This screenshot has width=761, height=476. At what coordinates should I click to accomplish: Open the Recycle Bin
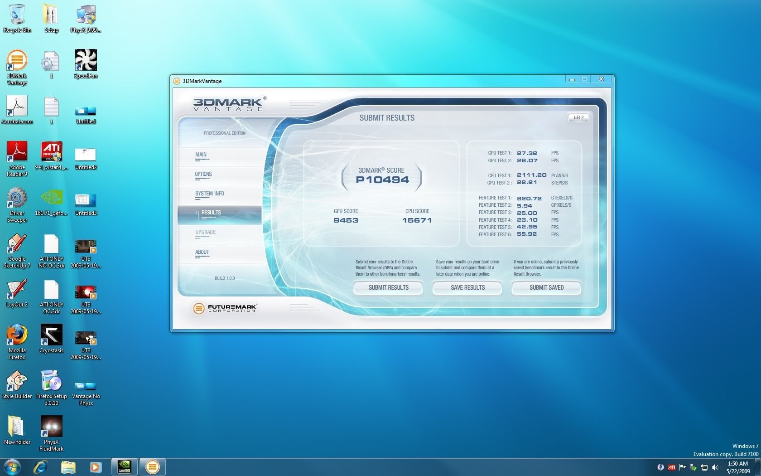[17, 18]
